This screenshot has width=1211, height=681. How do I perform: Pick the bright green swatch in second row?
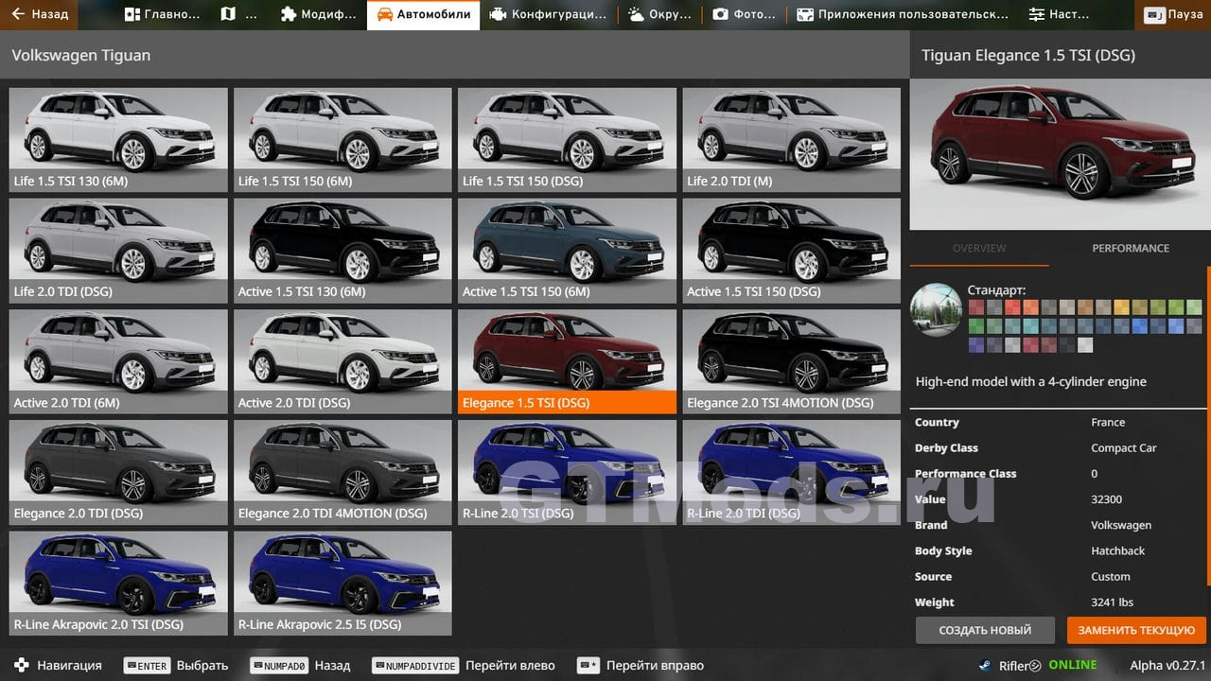[976, 326]
